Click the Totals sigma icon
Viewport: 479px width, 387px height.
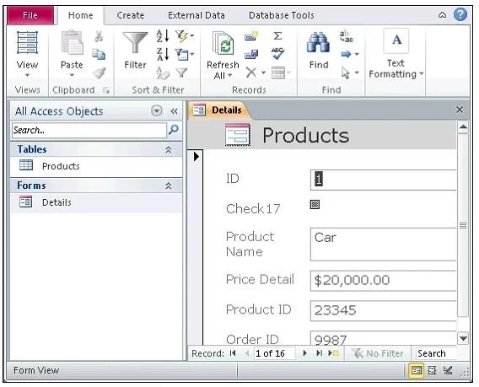[x=277, y=36]
